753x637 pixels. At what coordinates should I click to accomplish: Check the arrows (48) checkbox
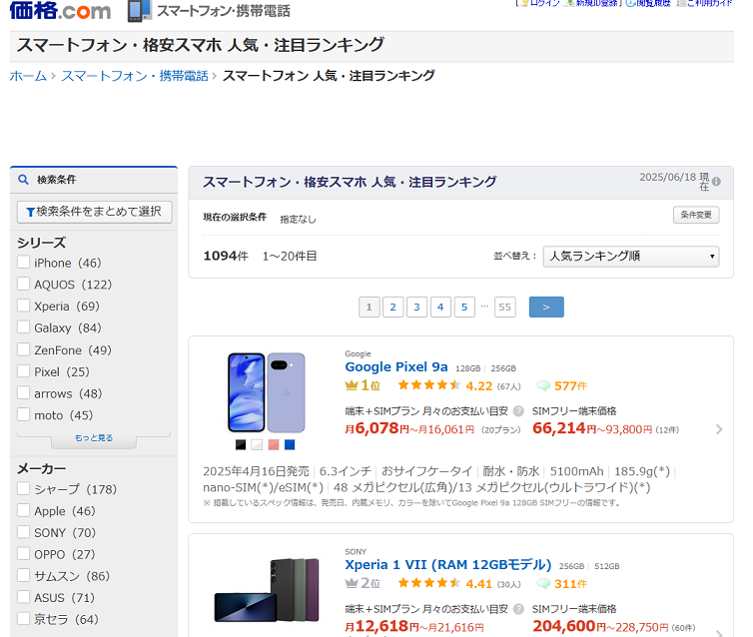[x=24, y=392]
